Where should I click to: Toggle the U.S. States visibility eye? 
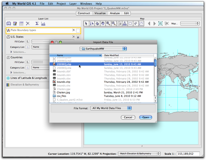click(x=78, y=37)
